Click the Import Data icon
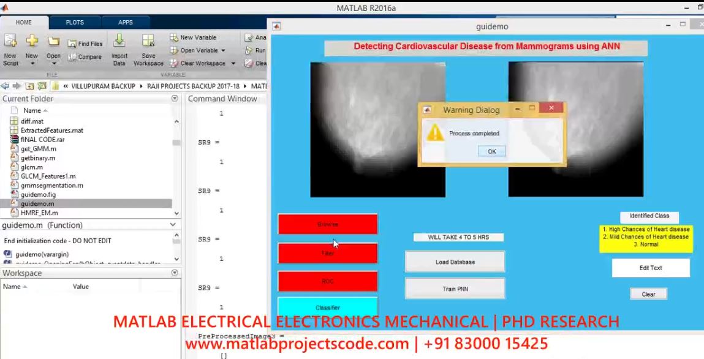704x359 pixels. click(119, 41)
